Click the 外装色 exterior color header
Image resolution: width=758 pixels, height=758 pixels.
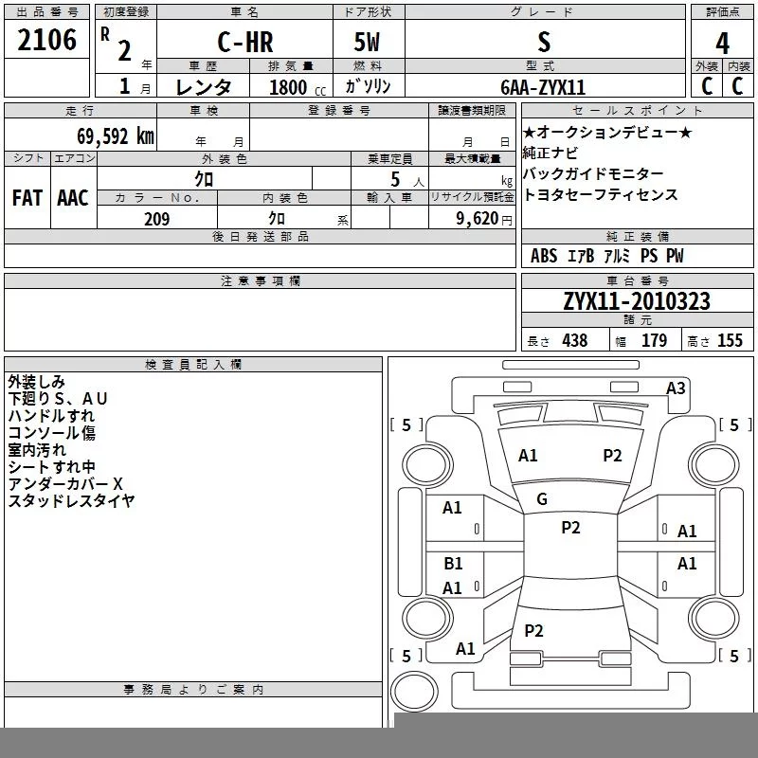coord(225,159)
